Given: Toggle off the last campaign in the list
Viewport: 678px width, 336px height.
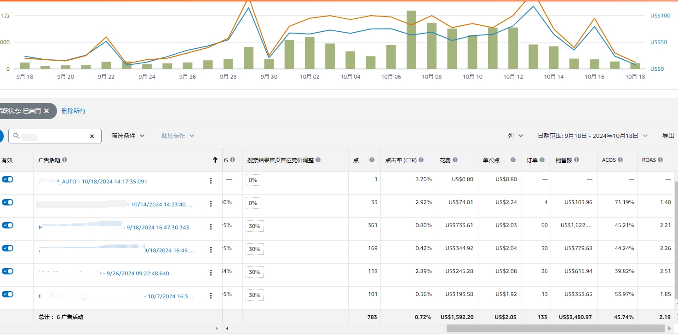Looking at the screenshot, I should [x=7, y=294].
